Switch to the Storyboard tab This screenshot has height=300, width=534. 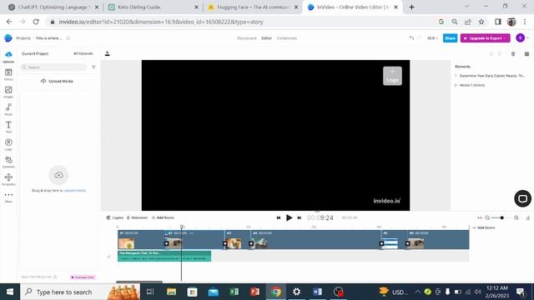click(247, 38)
